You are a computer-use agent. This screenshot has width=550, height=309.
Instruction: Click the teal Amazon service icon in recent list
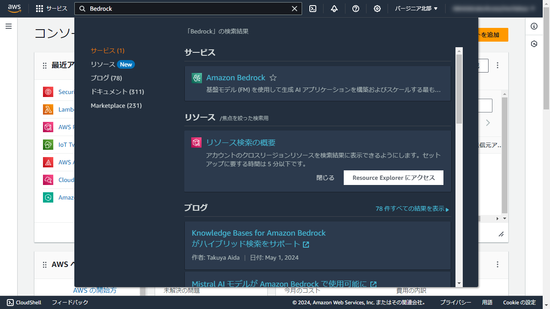(48, 197)
